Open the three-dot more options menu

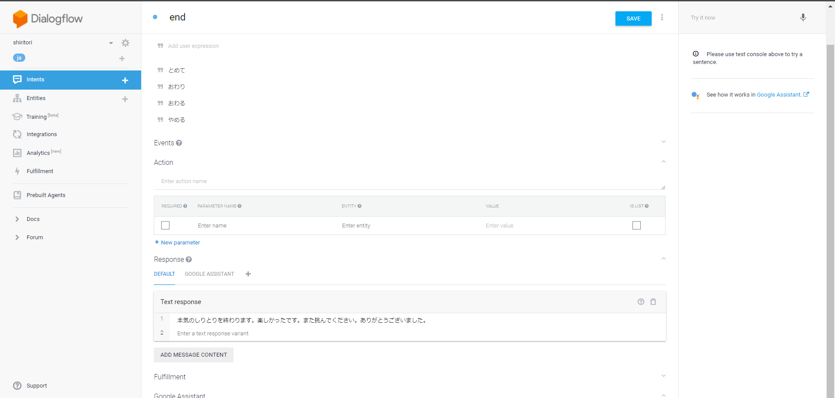(662, 17)
